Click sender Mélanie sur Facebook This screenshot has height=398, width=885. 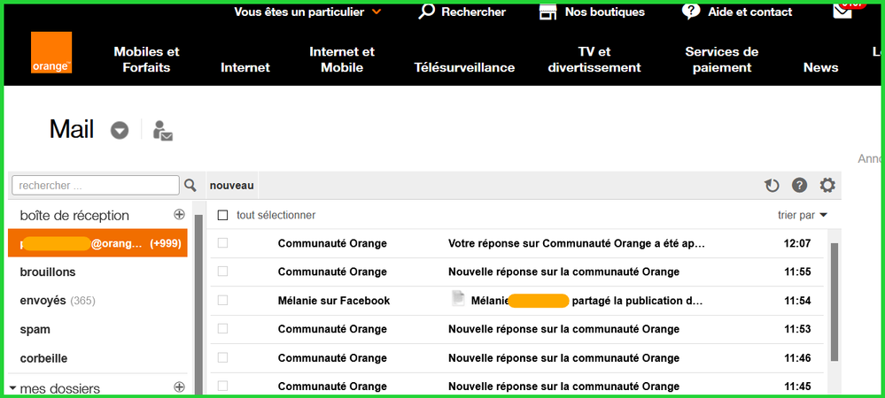(334, 301)
